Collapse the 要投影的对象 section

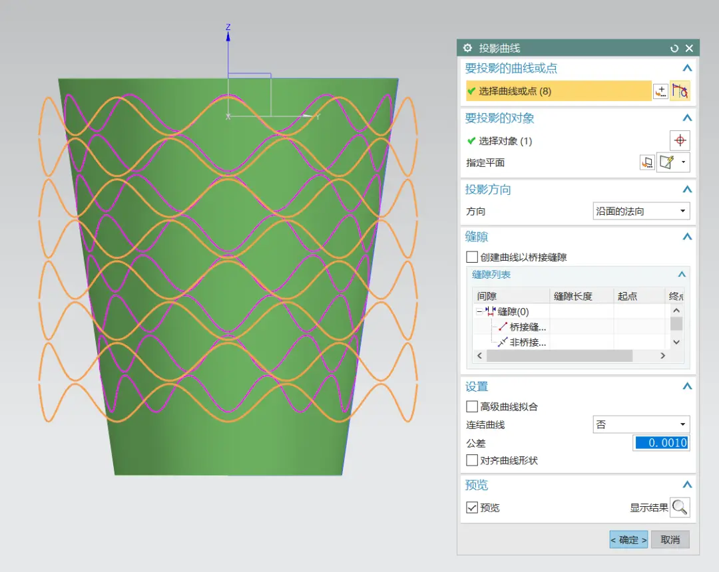point(687,118)
